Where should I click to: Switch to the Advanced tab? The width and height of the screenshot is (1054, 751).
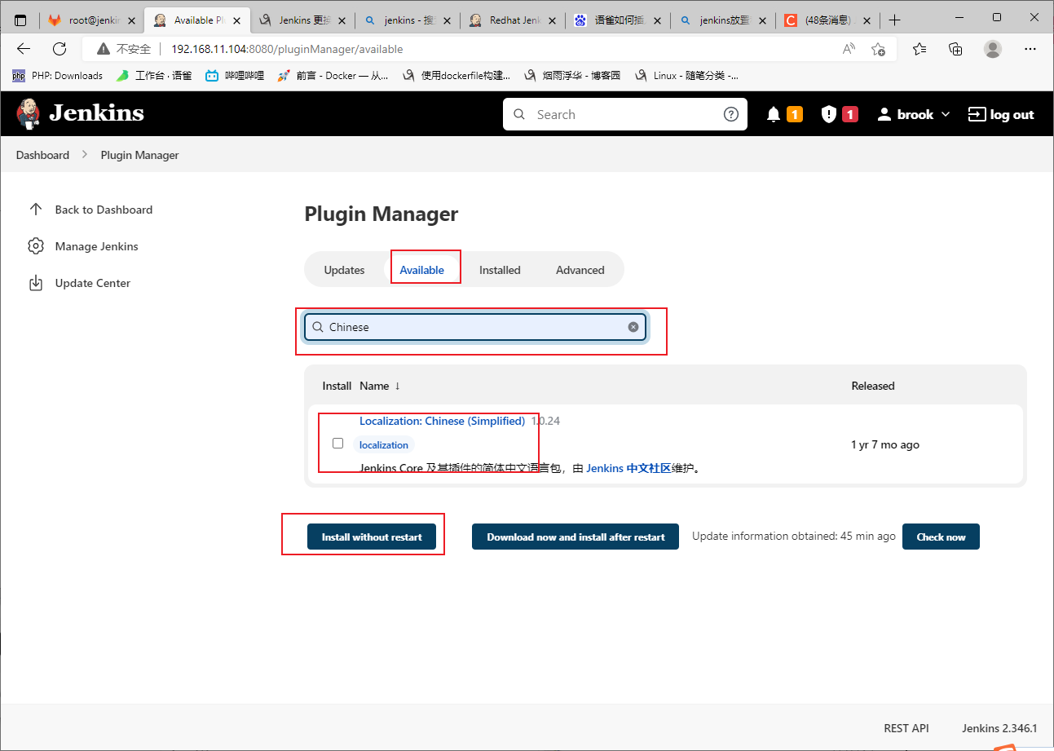[x=580, y=270]
